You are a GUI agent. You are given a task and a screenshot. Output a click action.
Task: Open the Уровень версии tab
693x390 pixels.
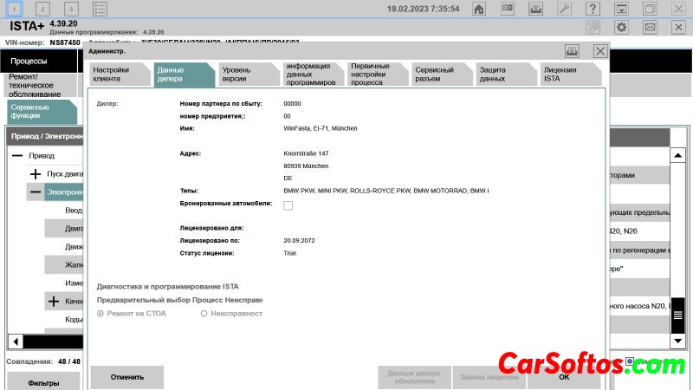246,75
